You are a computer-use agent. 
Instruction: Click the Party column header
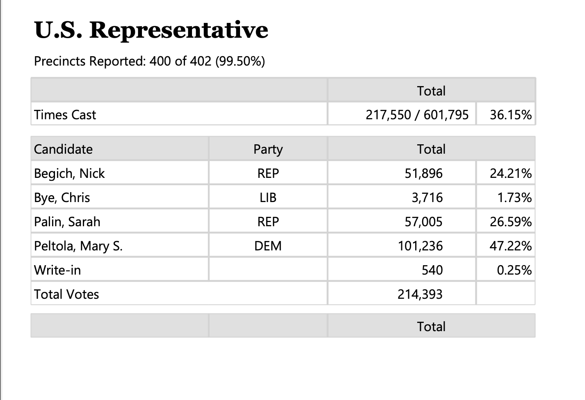pos(268,149)
